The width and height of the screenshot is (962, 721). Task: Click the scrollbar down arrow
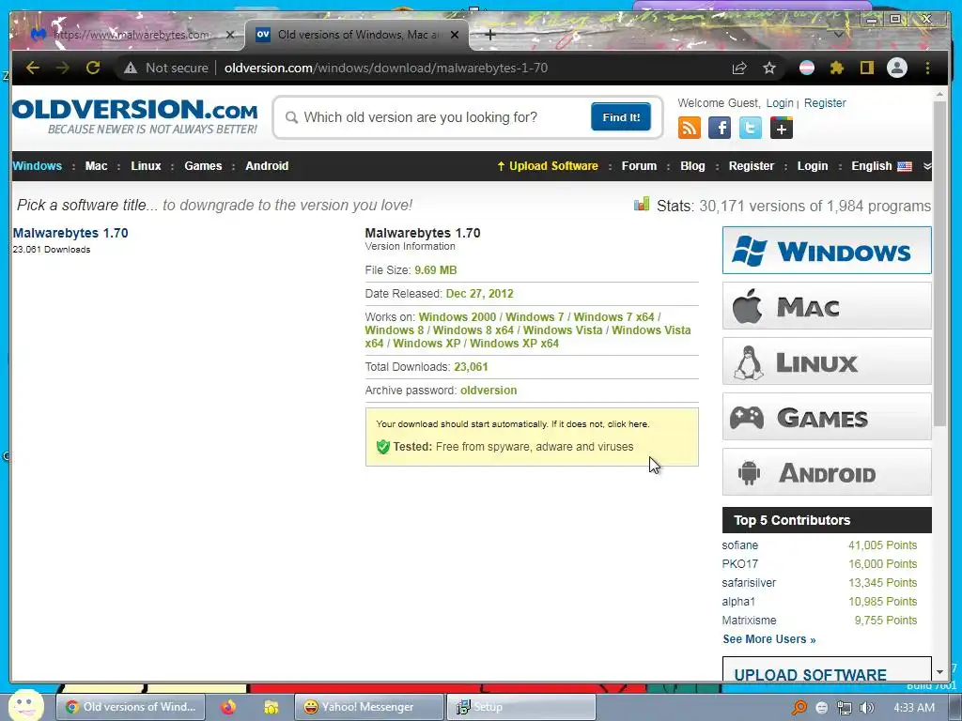(939, 672)
